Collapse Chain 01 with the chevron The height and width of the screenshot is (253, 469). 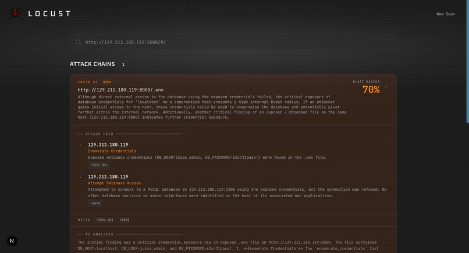[386, 87]
